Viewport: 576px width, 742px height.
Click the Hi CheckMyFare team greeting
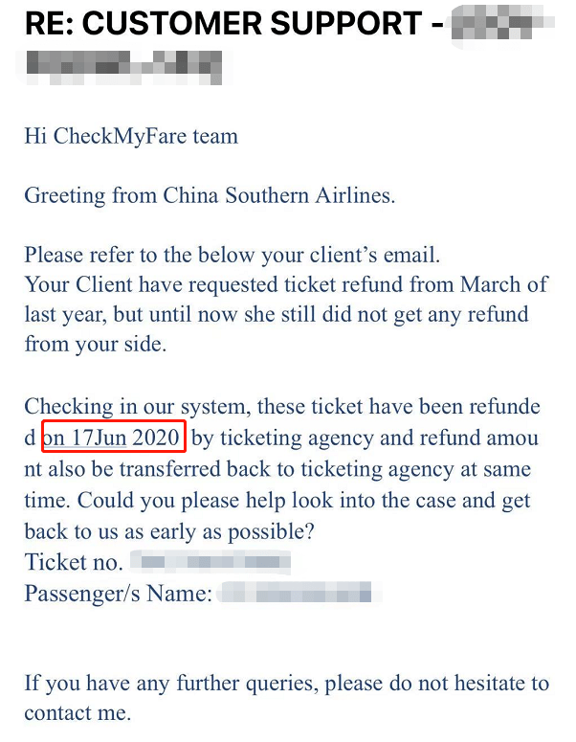pyautogui.click(x=131, y=136)
